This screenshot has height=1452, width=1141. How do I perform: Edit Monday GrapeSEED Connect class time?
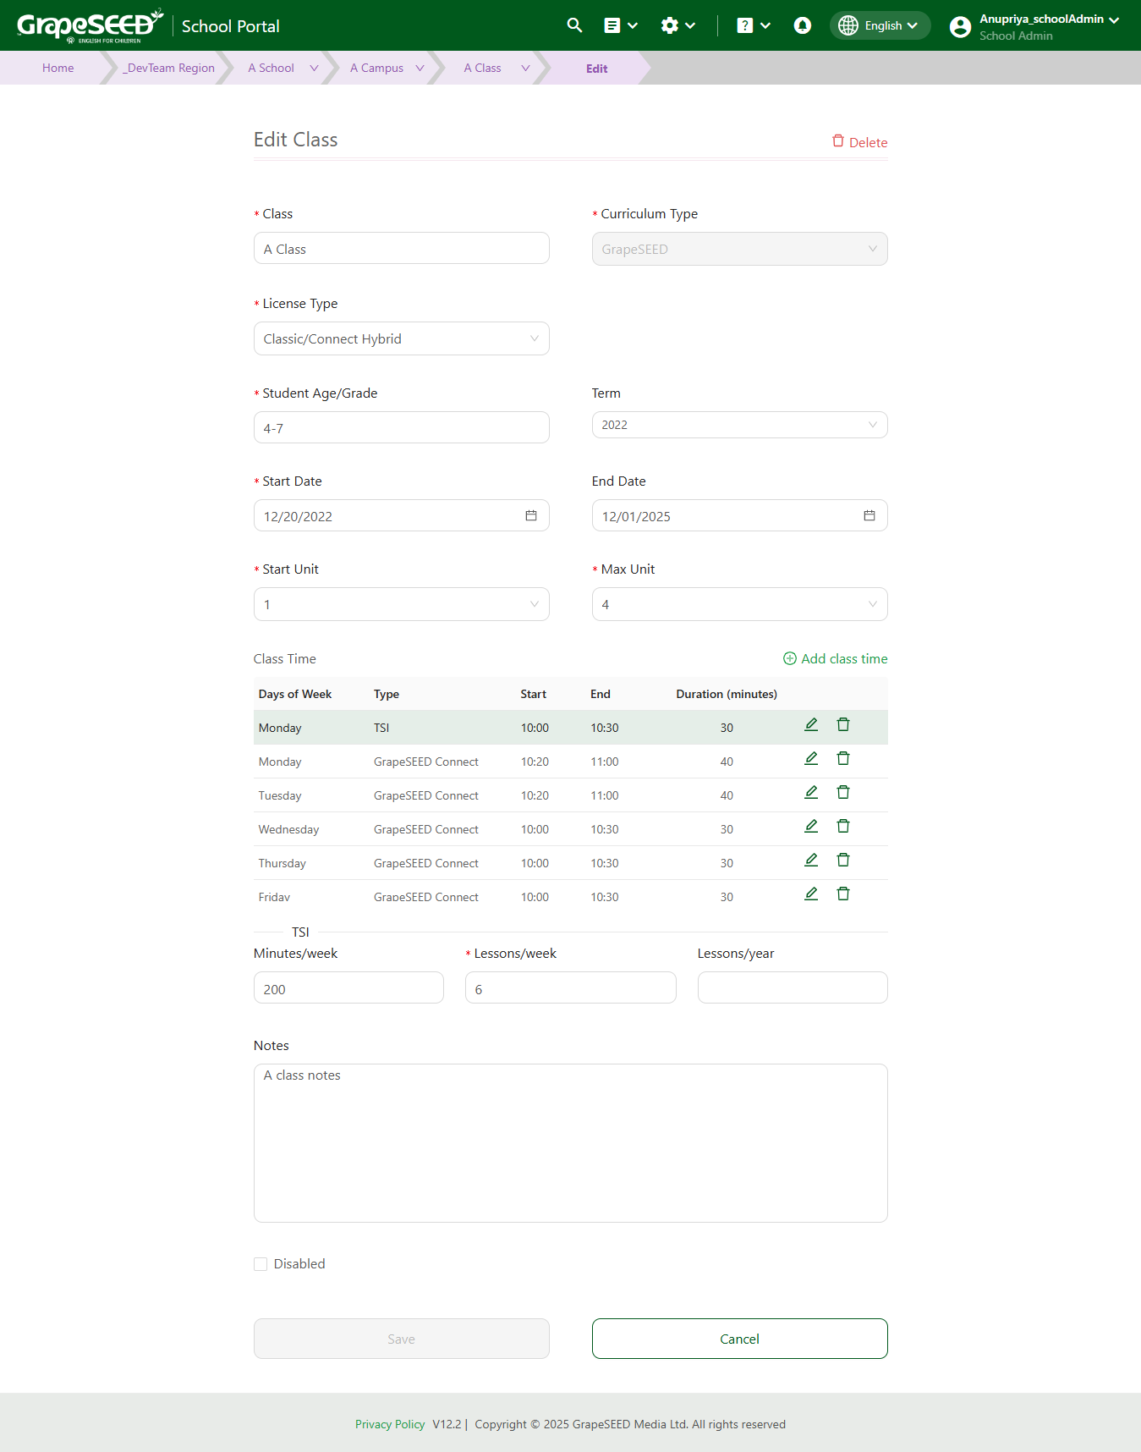pyautogui.click(x=811, y=758)
